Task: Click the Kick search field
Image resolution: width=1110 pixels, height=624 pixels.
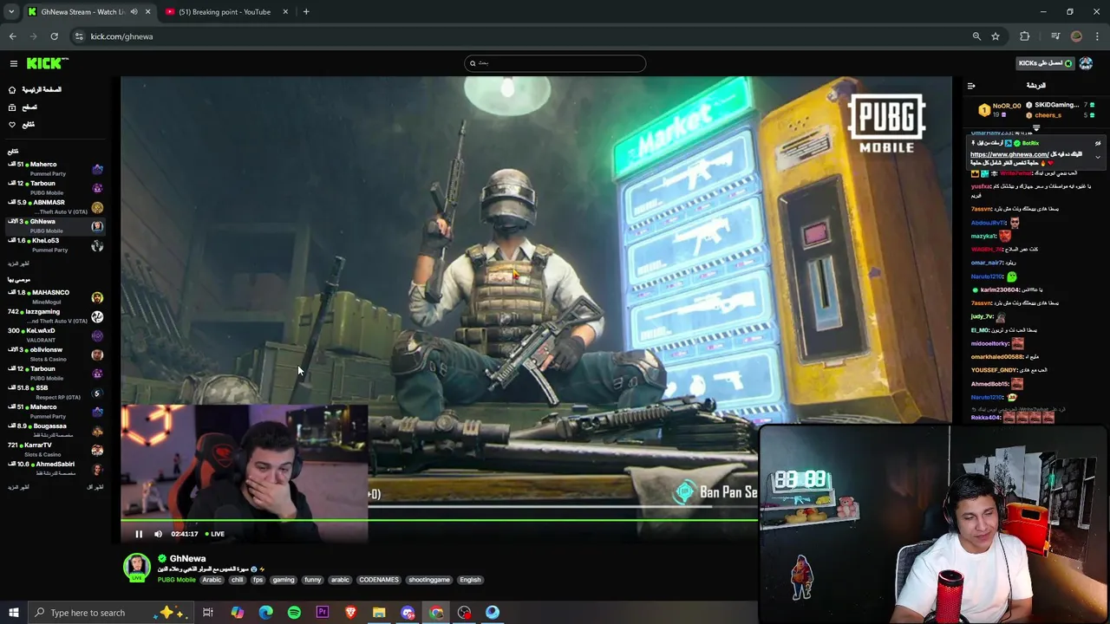Action: [x=555, y=63]
